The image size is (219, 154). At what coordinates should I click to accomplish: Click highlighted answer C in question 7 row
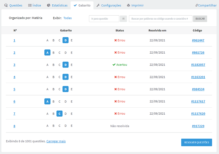pos(59,114)
